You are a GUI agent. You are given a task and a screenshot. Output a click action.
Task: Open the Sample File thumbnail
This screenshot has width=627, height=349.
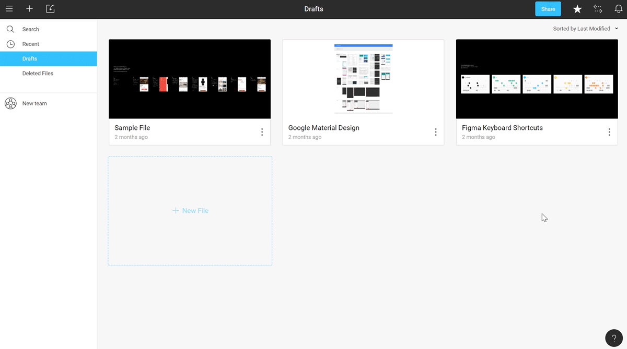click(x=190, y=79)
